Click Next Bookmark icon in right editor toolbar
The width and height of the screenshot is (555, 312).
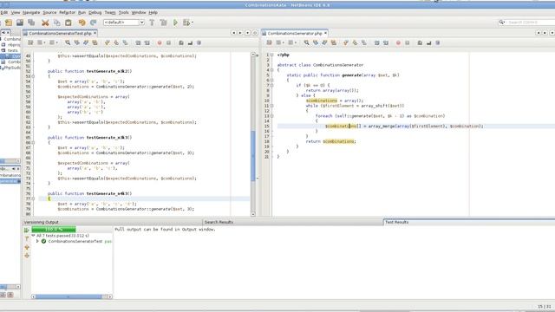tap(355, 42)
